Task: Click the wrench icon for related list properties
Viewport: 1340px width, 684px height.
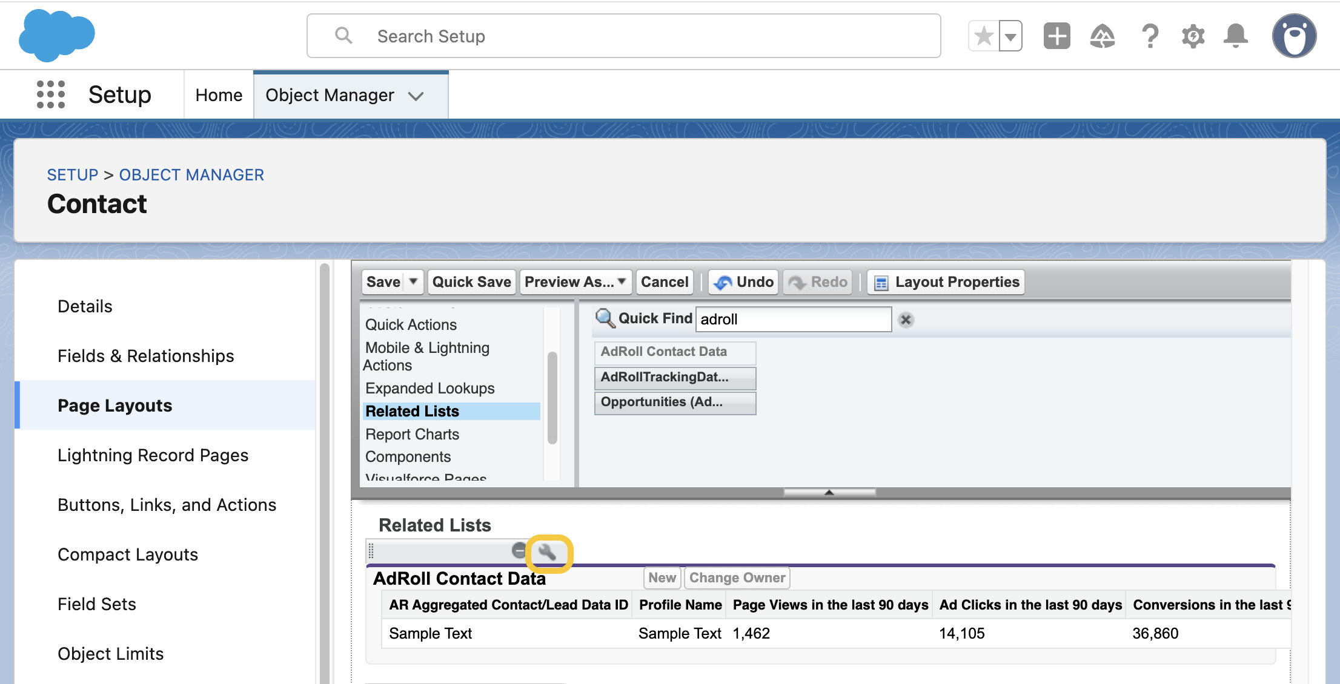Action: click(x=548, y=552)
